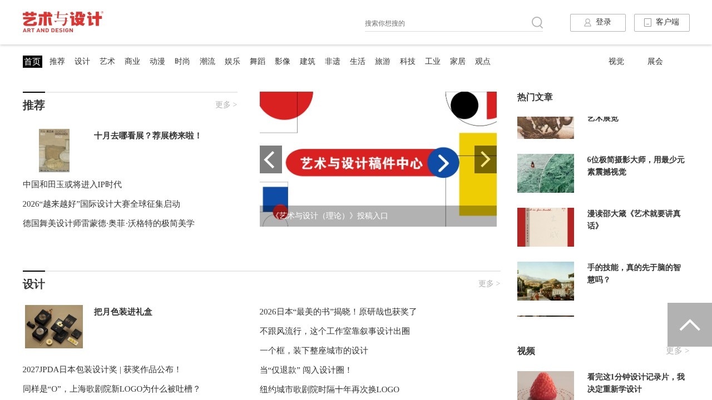Open 2026日本“最美的书”揭晓 article

point(338,312)
